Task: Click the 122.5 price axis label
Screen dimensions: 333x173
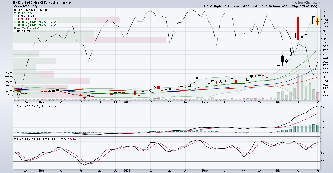Action: tap(326, 12)
